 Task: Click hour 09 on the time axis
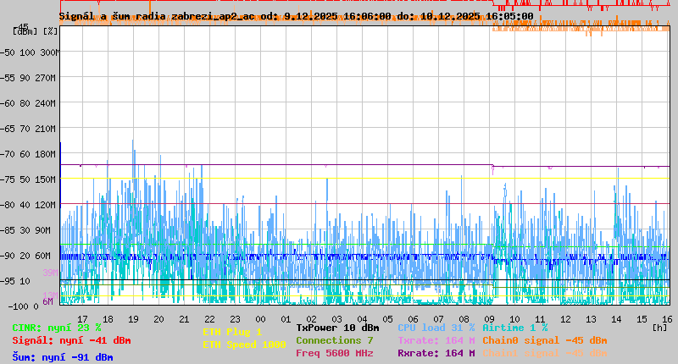(489, 319)
